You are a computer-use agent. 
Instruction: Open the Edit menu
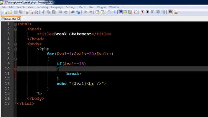pos(11,7)
